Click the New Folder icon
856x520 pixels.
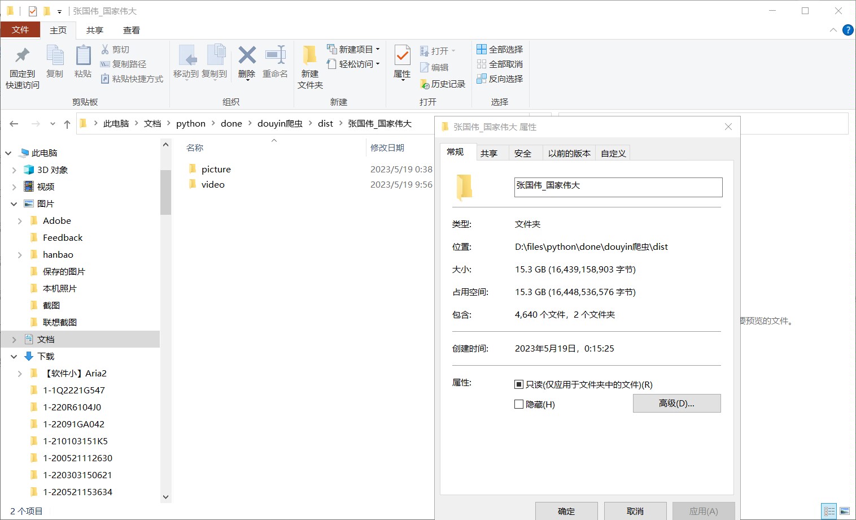click(309, 56)
